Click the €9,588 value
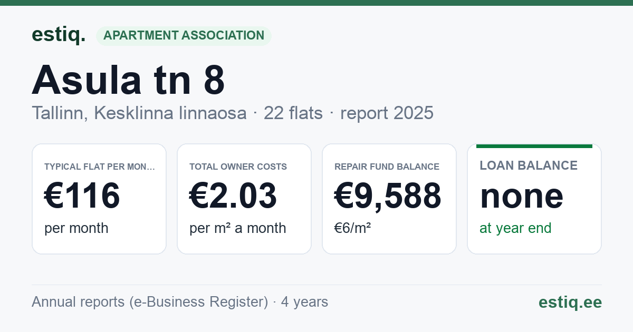 pyautogui.click(x=388, y=196)
